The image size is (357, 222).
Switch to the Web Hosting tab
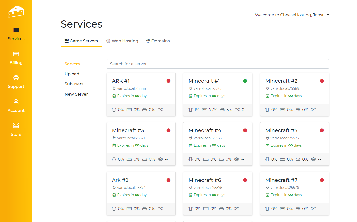click(x=122, y=41)
